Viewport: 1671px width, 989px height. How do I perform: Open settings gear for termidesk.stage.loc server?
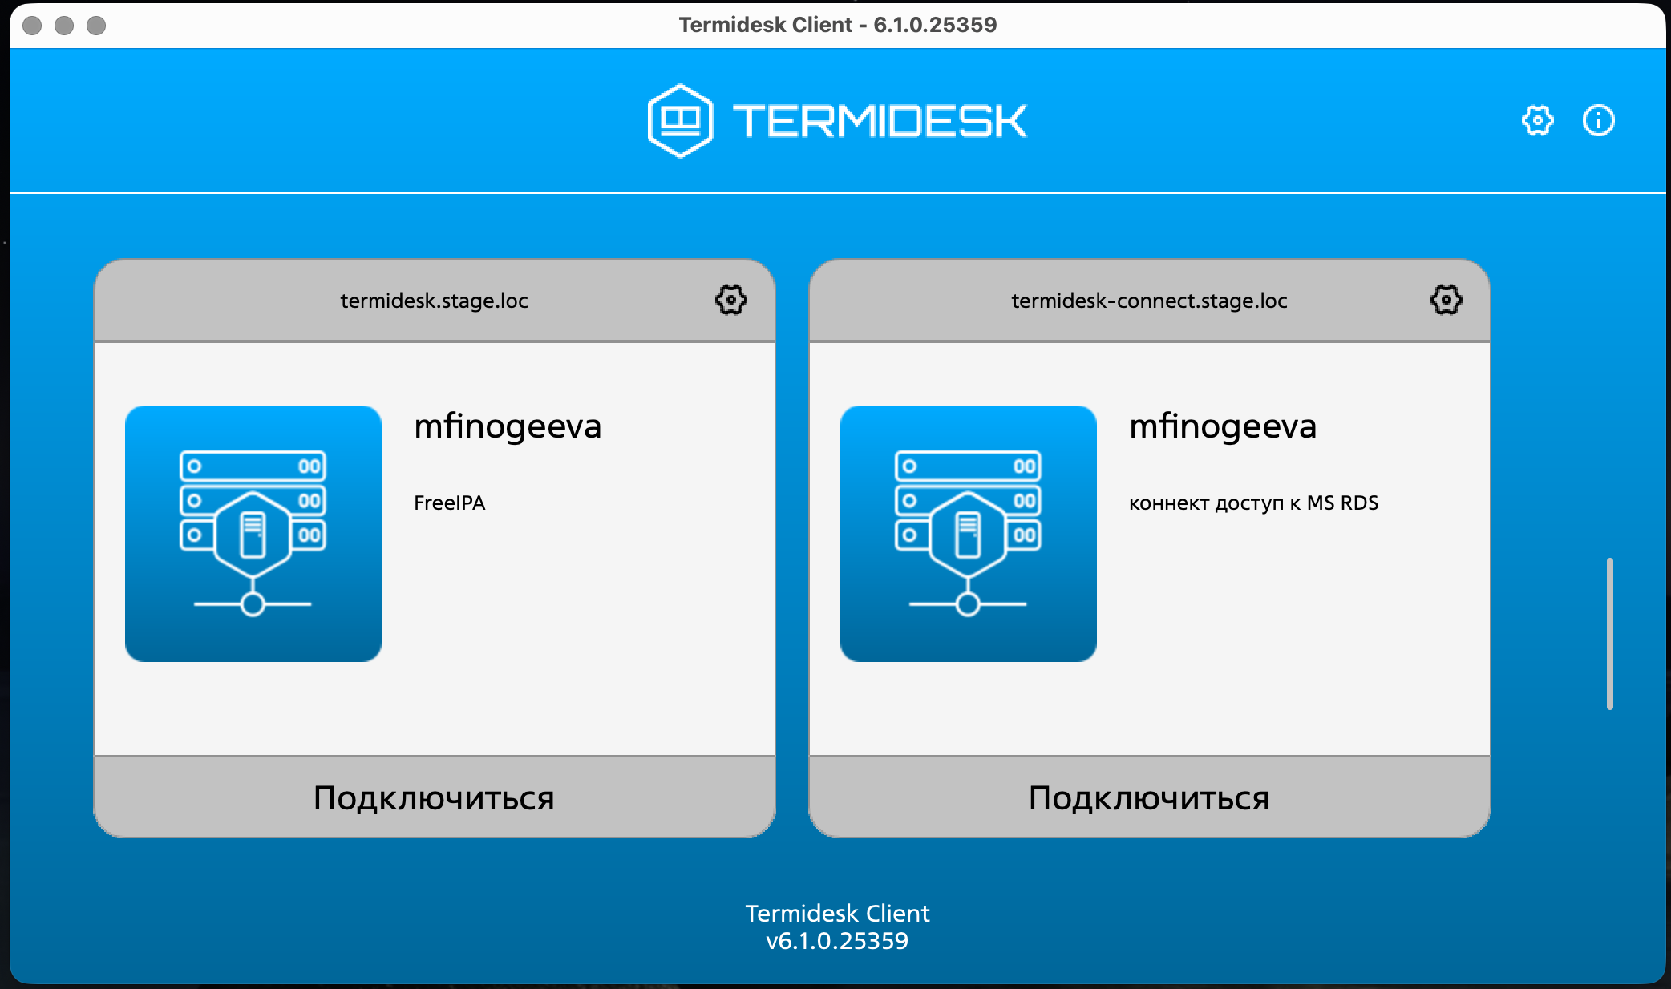[730, 301]
